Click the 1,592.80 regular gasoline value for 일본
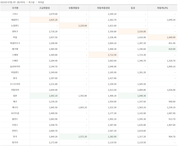Viewport: 178px width, 146px height. coord(83,96)
